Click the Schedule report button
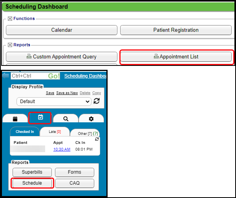Viewport: 236px width, 198px height. (x=32, y=183)
